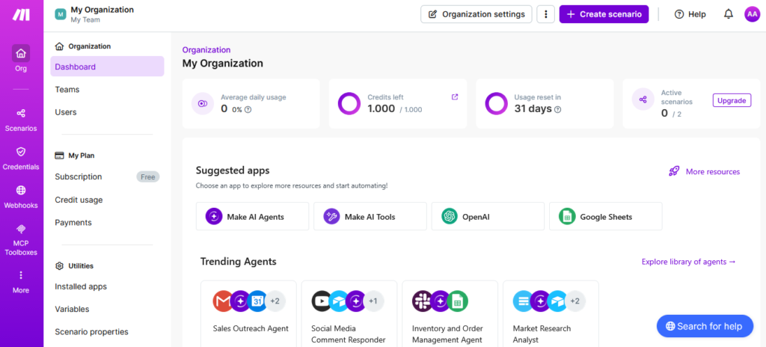The image size is (766, 347).
Task: Select the Google Sheets suggested app
Action: [604, 217]
